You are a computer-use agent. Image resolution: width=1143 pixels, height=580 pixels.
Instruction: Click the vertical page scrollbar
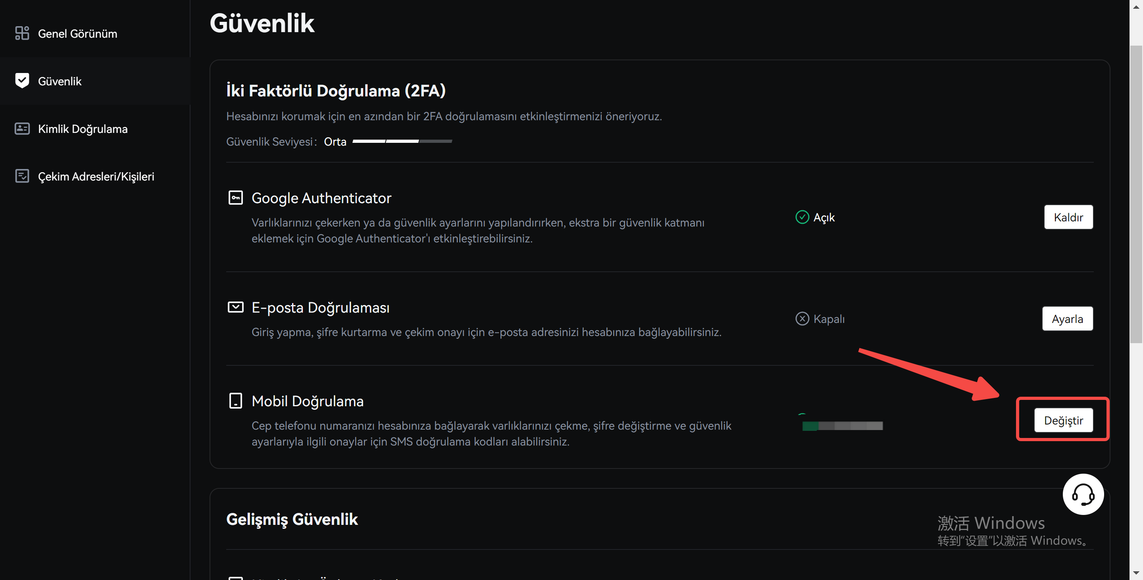(x=1136, y=194)
